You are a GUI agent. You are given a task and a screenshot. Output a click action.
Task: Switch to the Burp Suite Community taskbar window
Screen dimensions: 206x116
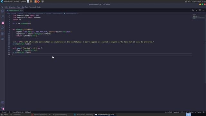(x=84, y=115)
